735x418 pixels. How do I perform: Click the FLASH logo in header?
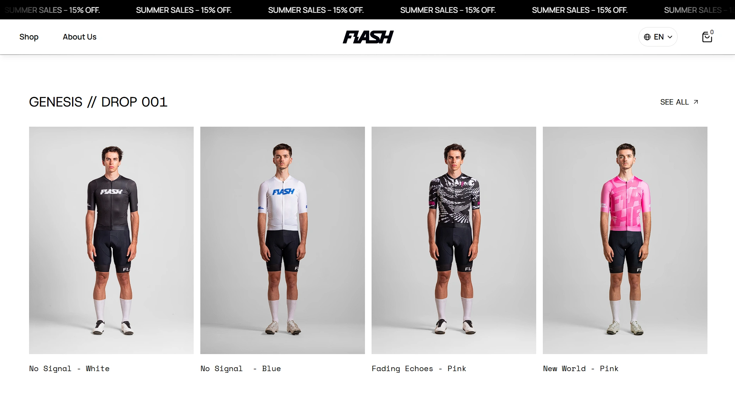click(x=368, y=37)
